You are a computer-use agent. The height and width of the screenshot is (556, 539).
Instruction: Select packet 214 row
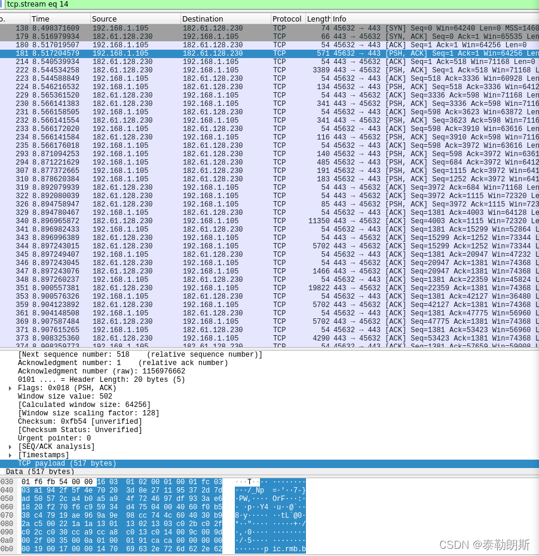(269, 62)
